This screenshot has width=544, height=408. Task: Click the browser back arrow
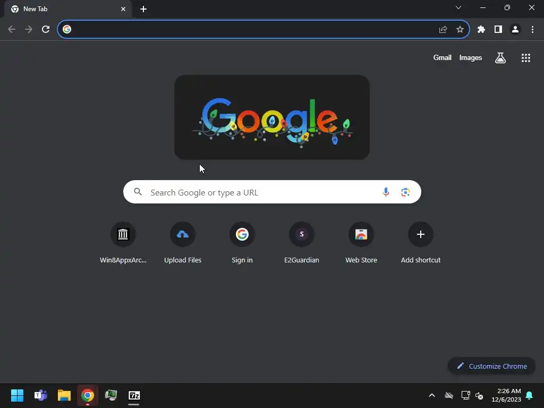tap(12, 29)
